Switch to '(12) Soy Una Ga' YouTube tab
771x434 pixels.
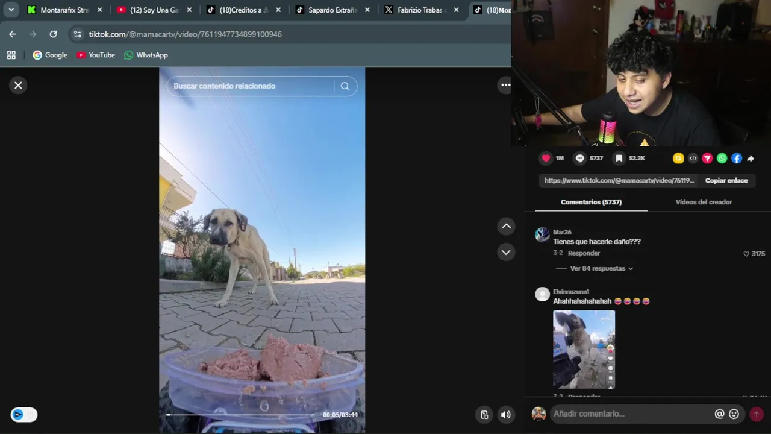[x=148, y=10]
